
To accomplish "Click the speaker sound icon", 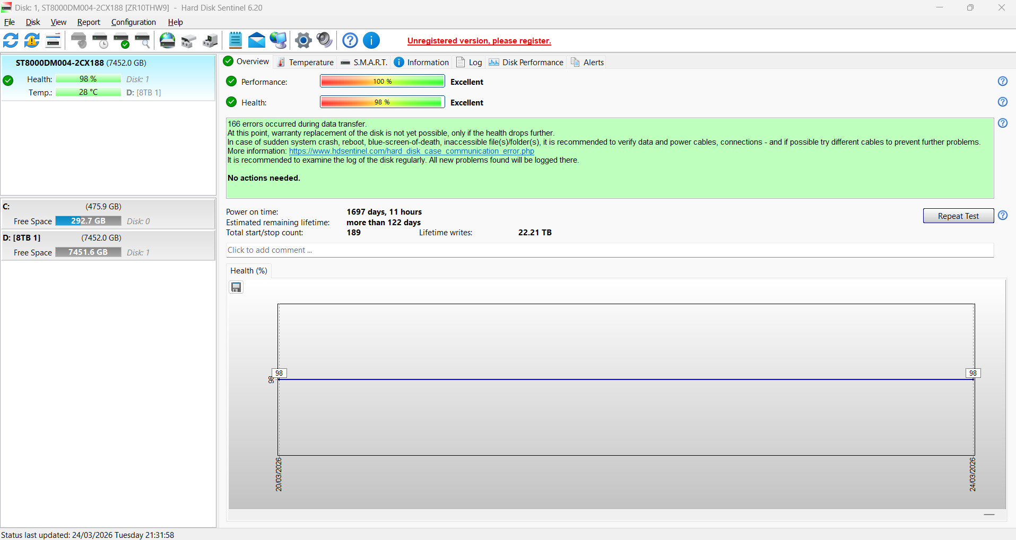I will pyautogui.click(x=324, y=40).
